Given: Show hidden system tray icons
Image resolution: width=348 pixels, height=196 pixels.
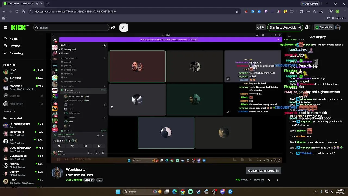Looking at the screenshot, I should click(315, 192).
